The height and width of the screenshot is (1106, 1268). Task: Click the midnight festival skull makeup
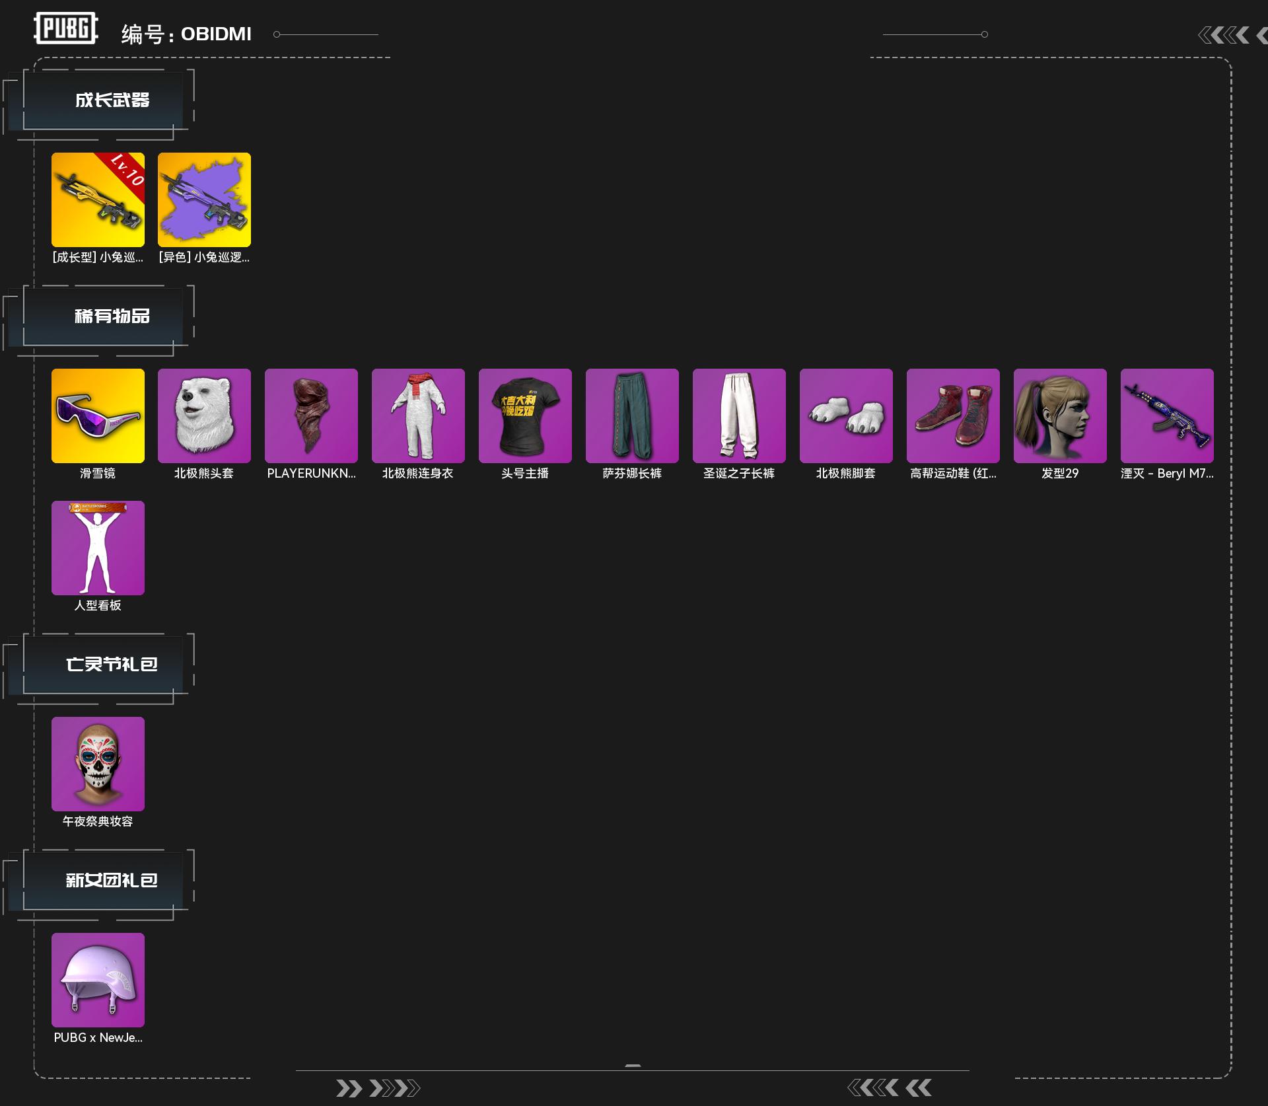click(x=98, y=764)
